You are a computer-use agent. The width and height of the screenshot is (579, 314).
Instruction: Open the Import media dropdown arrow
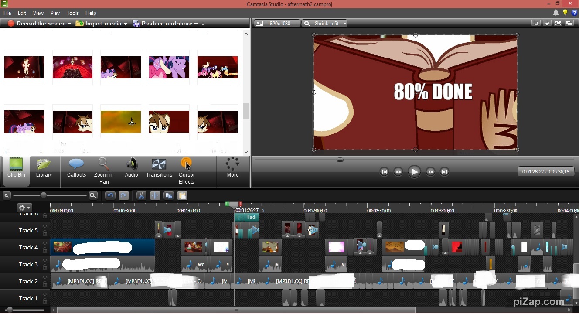click(125, 24)
